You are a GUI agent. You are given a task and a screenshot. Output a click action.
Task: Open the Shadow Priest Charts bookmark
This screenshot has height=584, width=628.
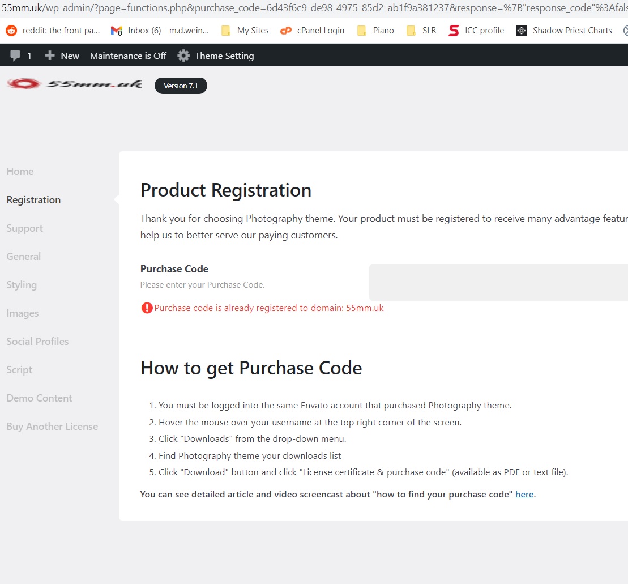coord(564,31)
